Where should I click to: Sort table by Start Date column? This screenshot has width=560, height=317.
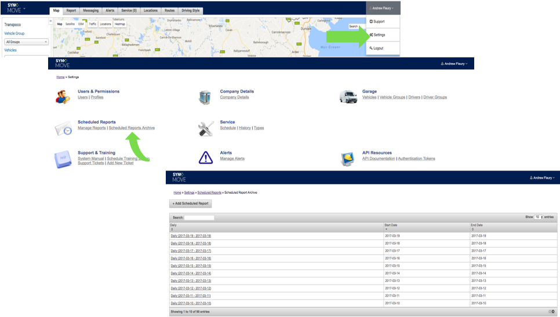point(427,227)
